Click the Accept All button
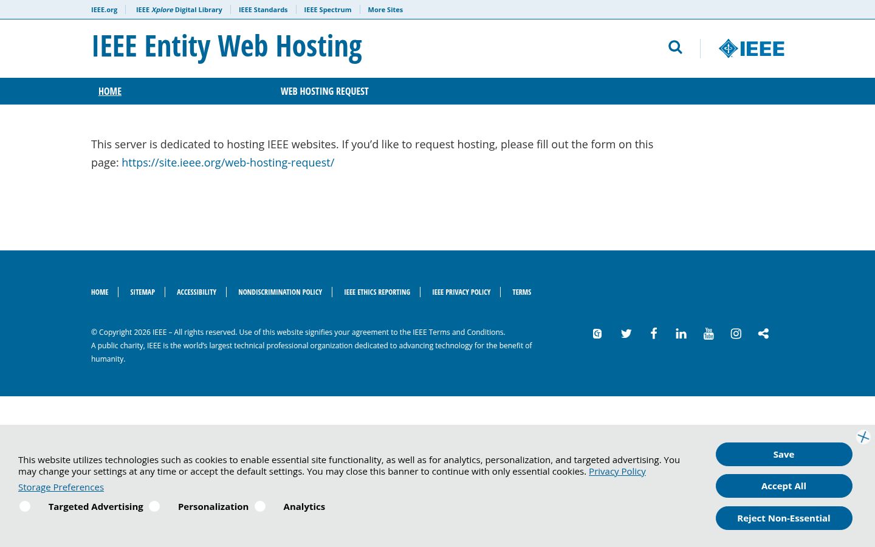This screenshot has width=875, height=547. pyautogui.click(x=784, y=486)
